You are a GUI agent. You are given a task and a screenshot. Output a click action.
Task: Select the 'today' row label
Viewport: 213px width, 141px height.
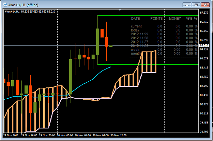(x=135, y=30)
